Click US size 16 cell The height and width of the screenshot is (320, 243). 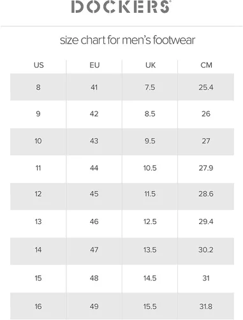(x=38, y=307)
